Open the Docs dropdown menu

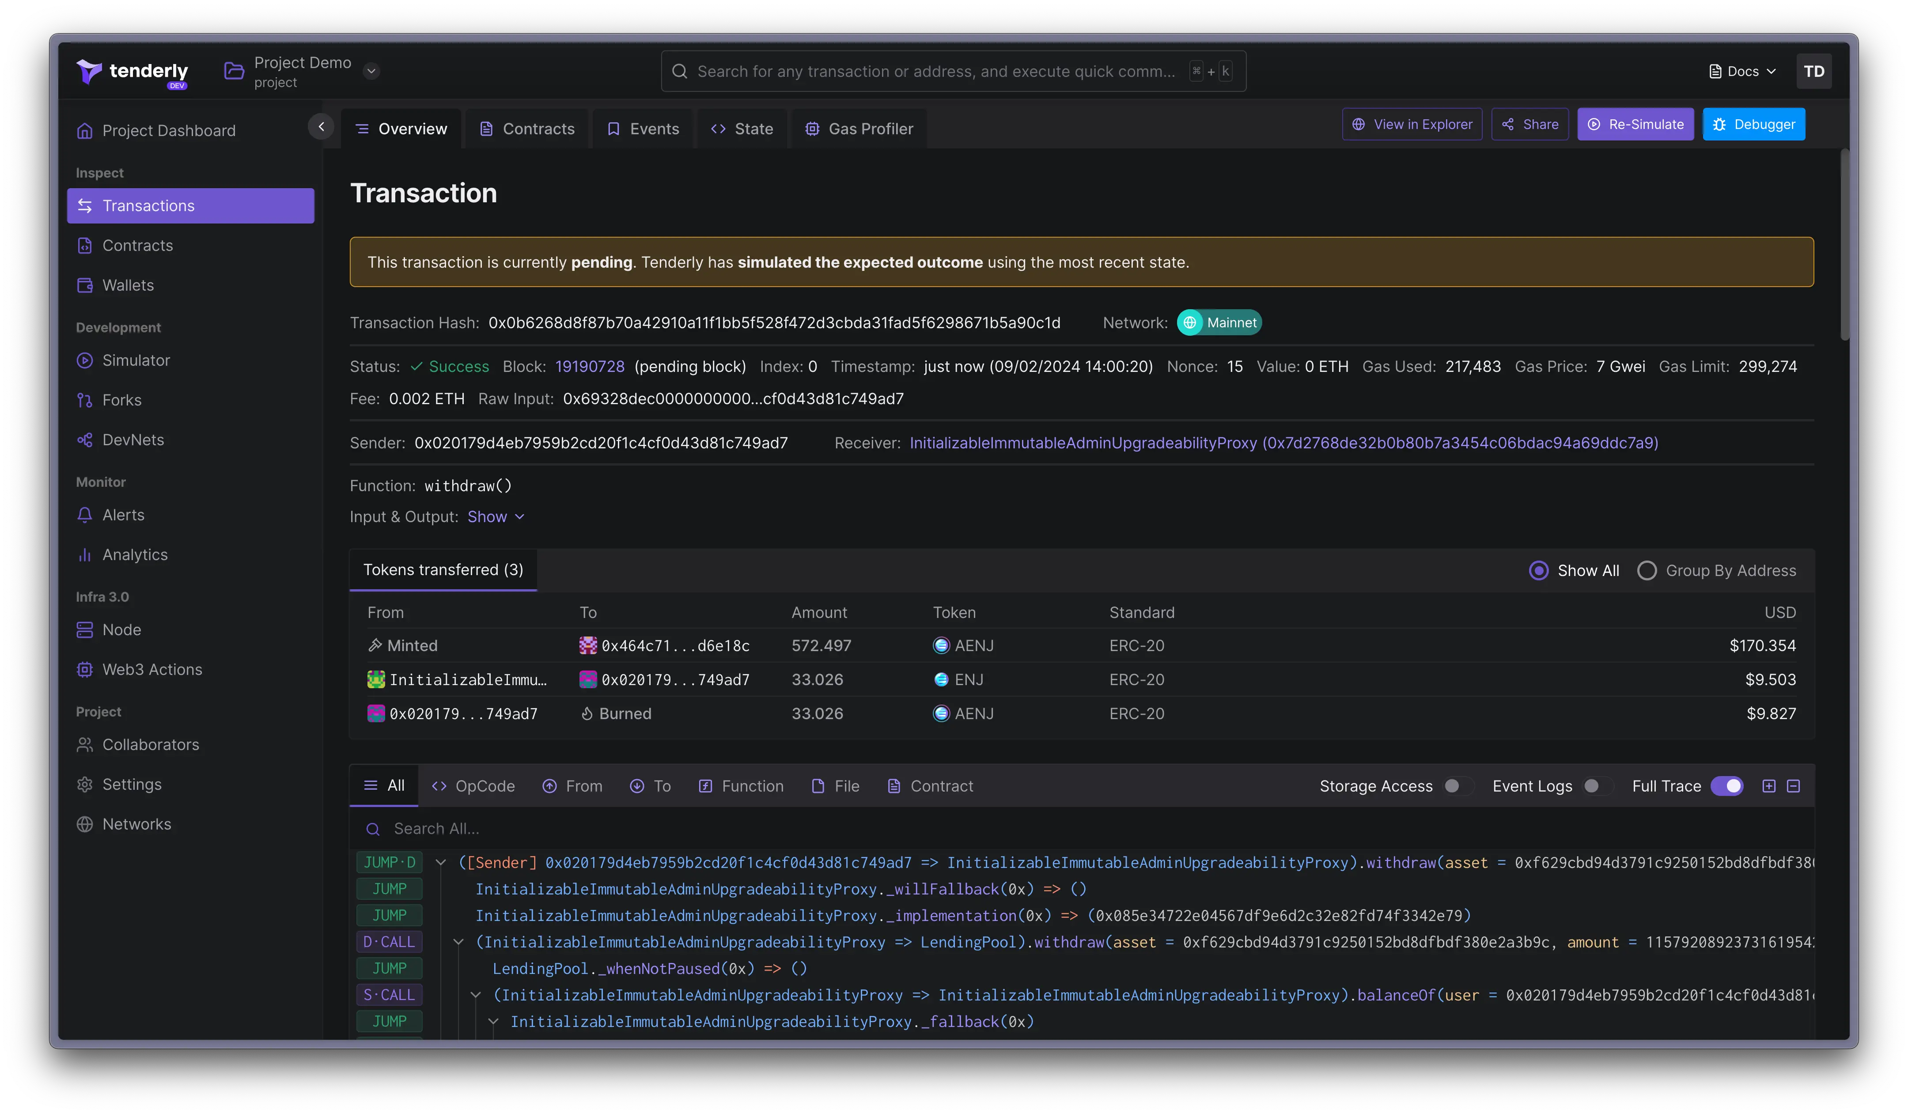coord(1742,71)
